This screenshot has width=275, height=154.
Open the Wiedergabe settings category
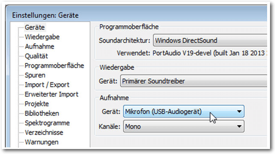pyautogui.click(x=42, y=37)
